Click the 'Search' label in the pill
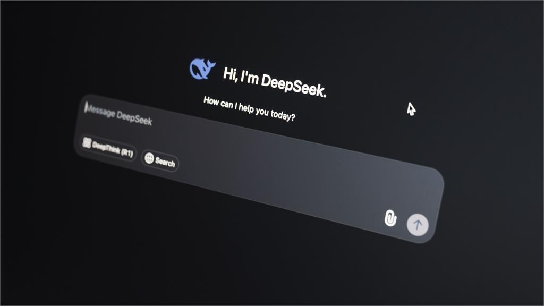The height and width of the screenshot is (306, 544). tap(165, 162)
